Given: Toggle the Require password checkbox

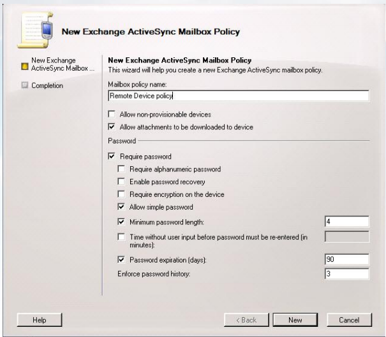Looking at the screenshot, I should tap(112, 156).
